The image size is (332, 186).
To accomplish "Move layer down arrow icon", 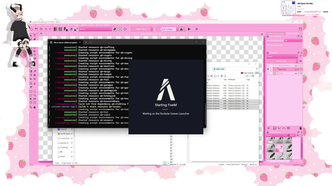I will 279,128.
